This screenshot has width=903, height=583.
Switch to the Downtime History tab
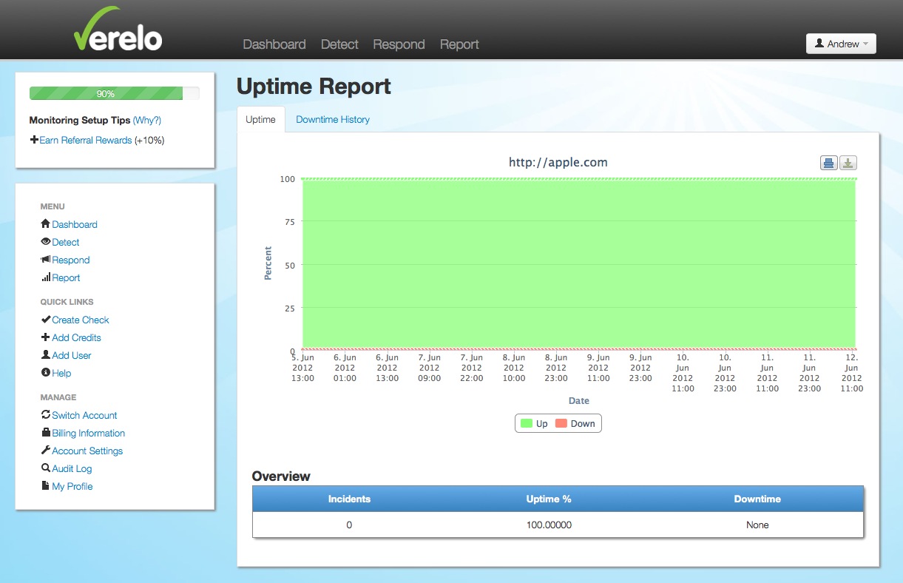[333, 119]
